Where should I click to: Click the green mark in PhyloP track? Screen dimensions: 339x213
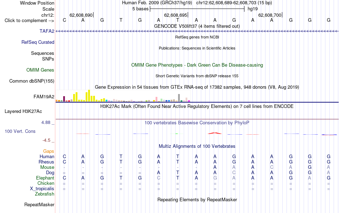click(x=177, y=134)
